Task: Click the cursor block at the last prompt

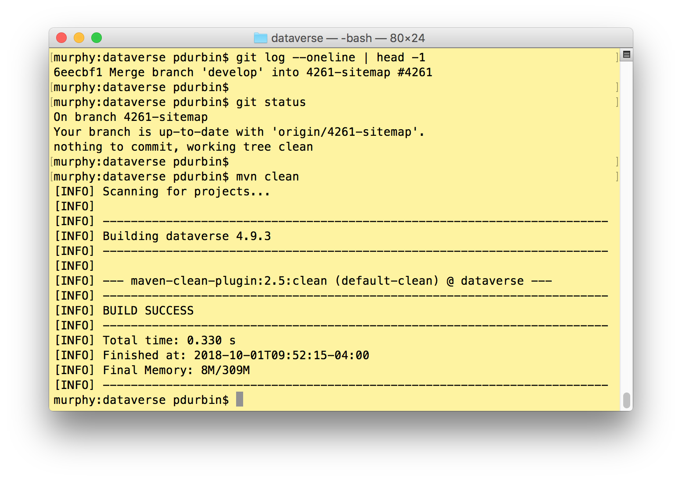Action: click(x=240, y=400)
